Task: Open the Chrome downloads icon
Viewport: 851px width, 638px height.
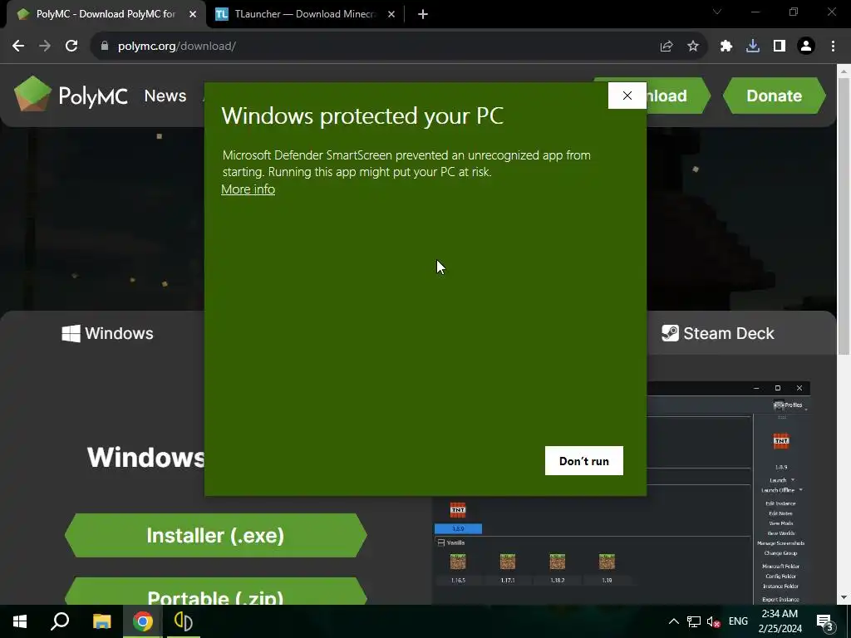Action: tap(753, 47)
